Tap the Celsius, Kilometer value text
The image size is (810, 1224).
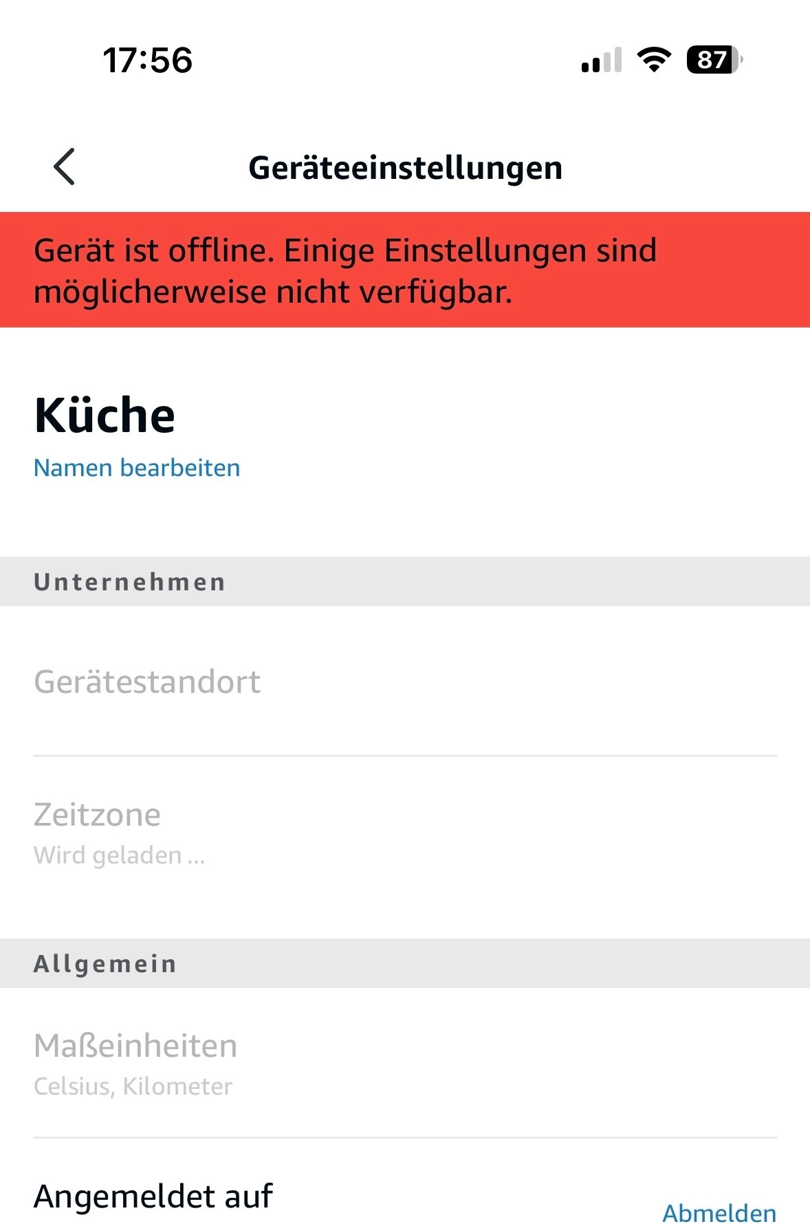click(133, 1086)
